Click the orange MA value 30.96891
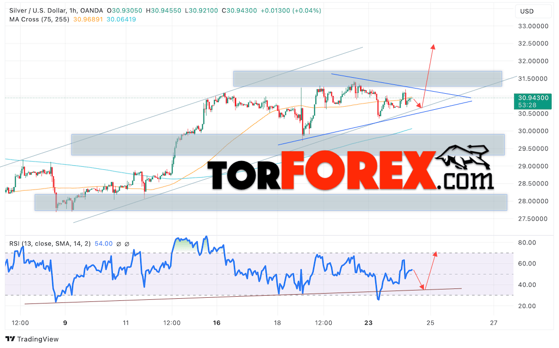The image size is (559, 348). click(x=88, y=19)
